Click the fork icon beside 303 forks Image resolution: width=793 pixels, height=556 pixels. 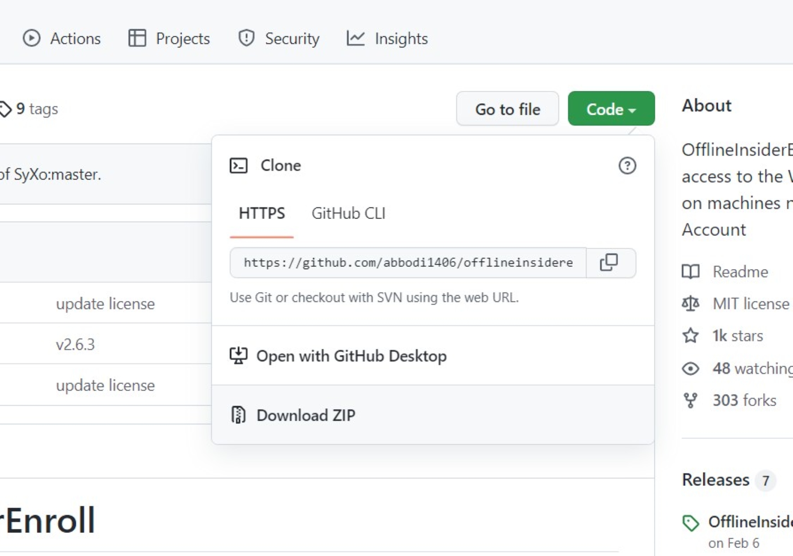point(690,401)
